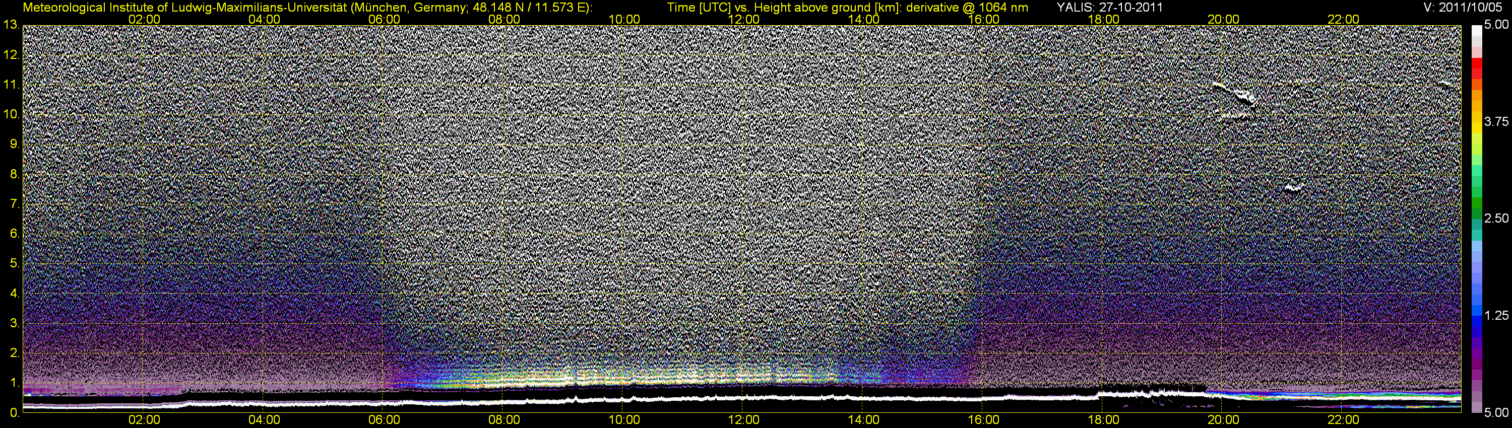The height and width of the screenshot is (428, 1512).
Task: Click the 1.25 color scale label
Action: point(1497,316)
